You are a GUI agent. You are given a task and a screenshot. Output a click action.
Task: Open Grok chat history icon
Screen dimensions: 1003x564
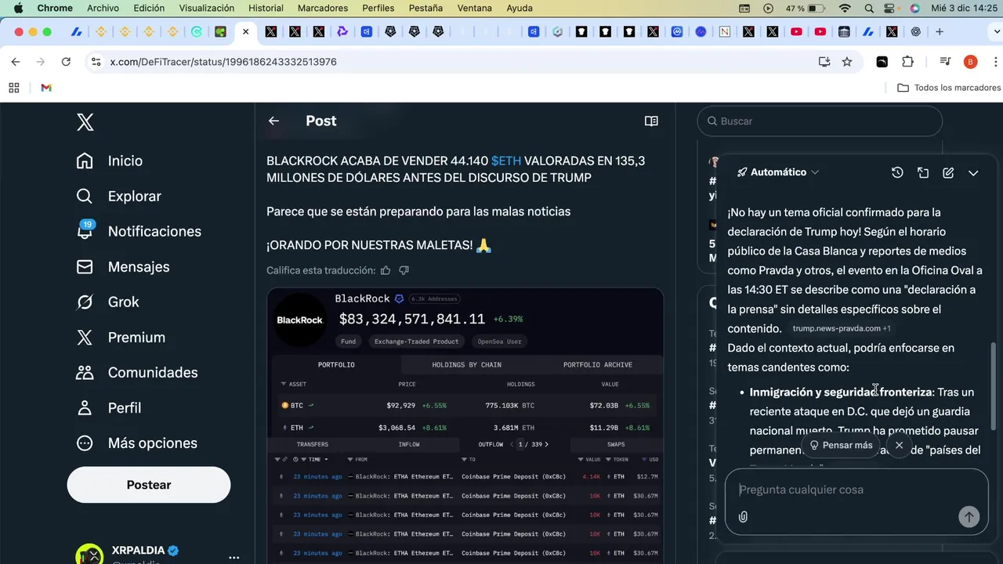point(897,172)
